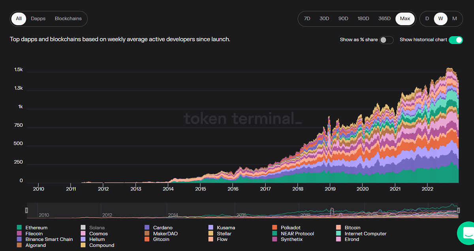Turn off the Show historical chart switch

[456, 40]
